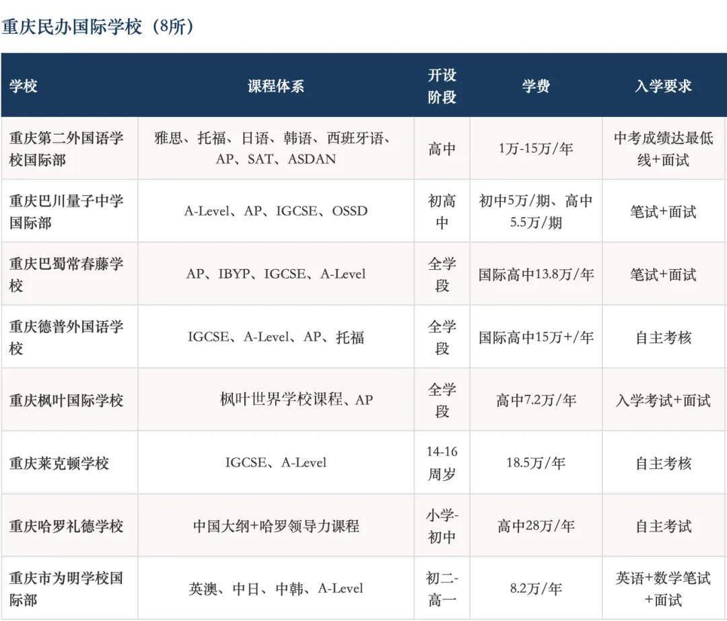727x621 pixels.
Task: Click curriculum cell A-Level、AP、IGCSE、OSSD
Action: coord(276,211)
